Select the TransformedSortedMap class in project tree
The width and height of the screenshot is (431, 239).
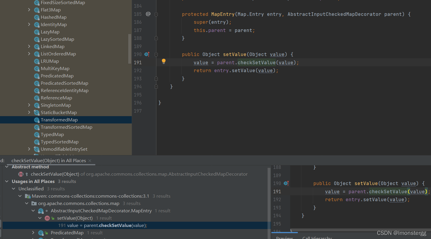(x=67, y=127)
